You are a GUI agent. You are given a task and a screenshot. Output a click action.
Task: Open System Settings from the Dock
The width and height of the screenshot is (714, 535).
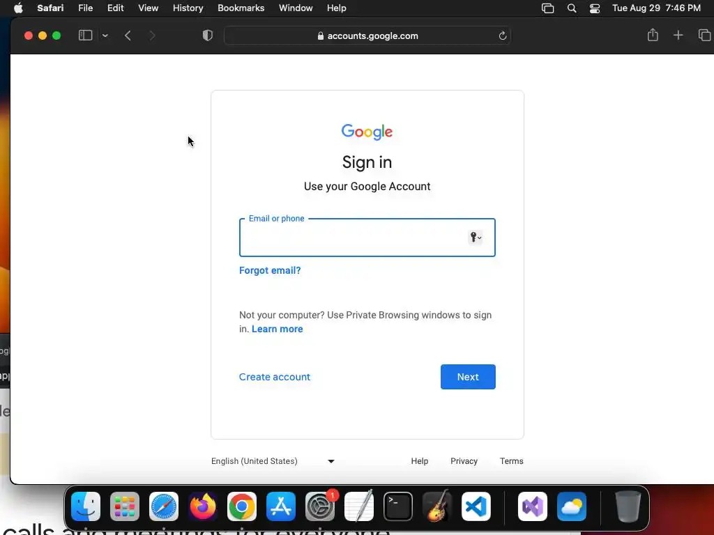point(320,506)
